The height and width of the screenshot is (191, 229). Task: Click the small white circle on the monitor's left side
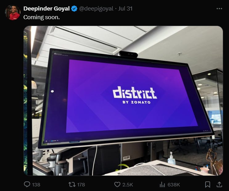pyautogui.click(x=52, y=91)
